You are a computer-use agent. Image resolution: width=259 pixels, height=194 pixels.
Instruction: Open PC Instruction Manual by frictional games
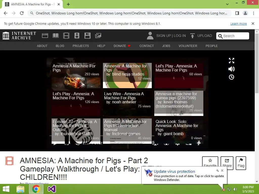click(127, 131)
